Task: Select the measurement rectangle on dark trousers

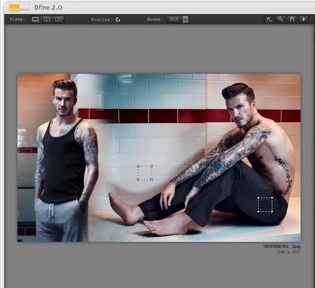Action: (x=265, y=205)
